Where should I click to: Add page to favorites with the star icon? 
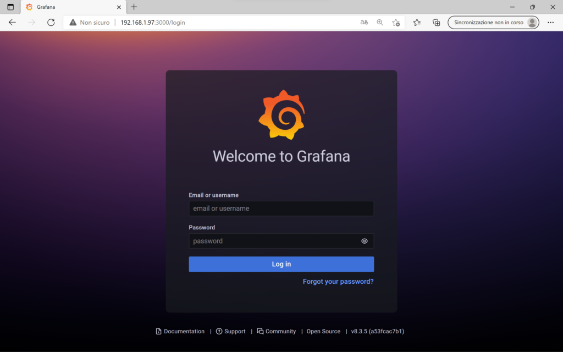pyautogui.click(x=396, y=23)
